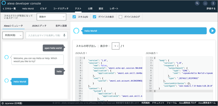The width and height of the screenshot is (218, 106).
Task: Open the three-dot more menu
Action: [x=213, y=3]
